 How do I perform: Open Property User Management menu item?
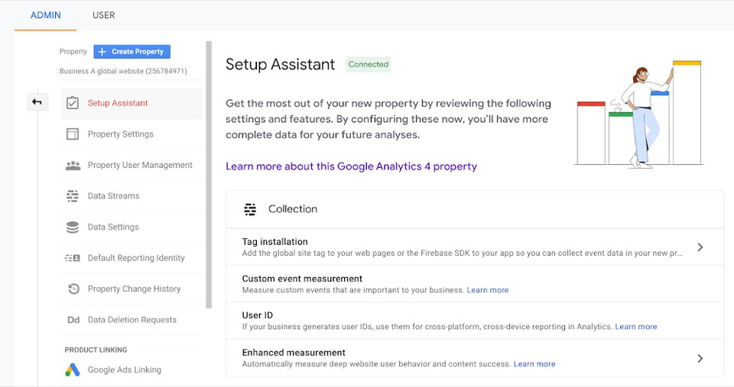click(x=132, y=165)
